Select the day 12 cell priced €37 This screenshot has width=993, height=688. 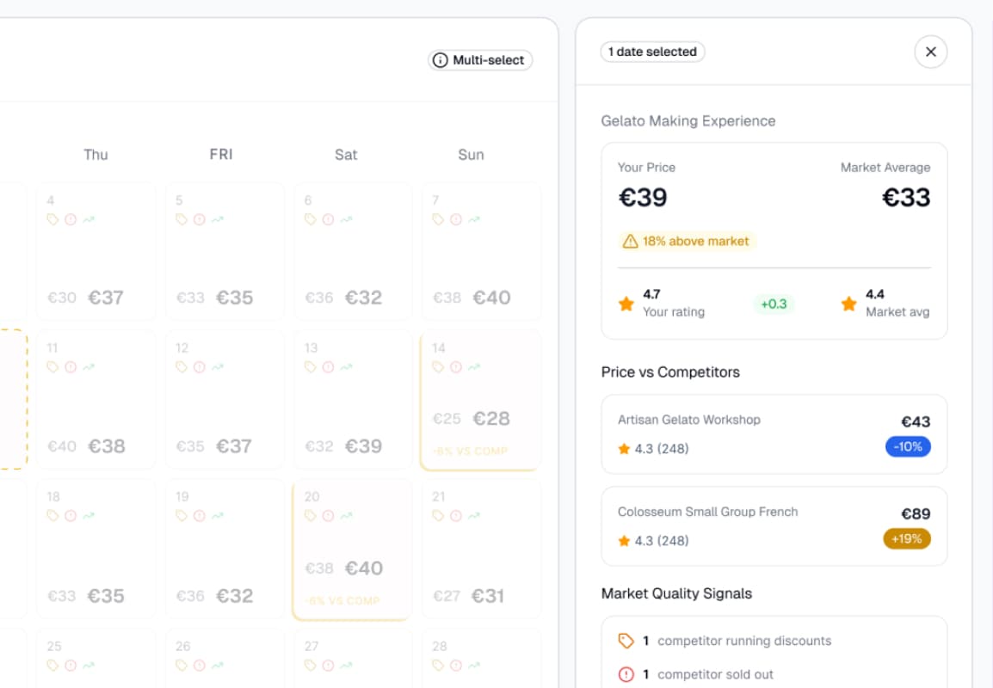click(225, 399)
